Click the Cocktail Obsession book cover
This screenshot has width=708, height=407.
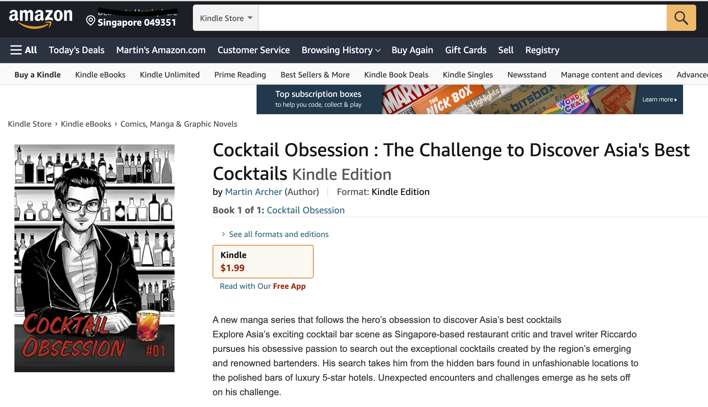coord(94,258)
